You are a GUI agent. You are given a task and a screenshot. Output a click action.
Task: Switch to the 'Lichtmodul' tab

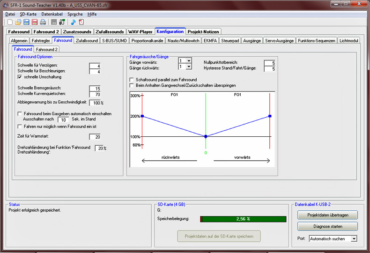click(349, 41)
